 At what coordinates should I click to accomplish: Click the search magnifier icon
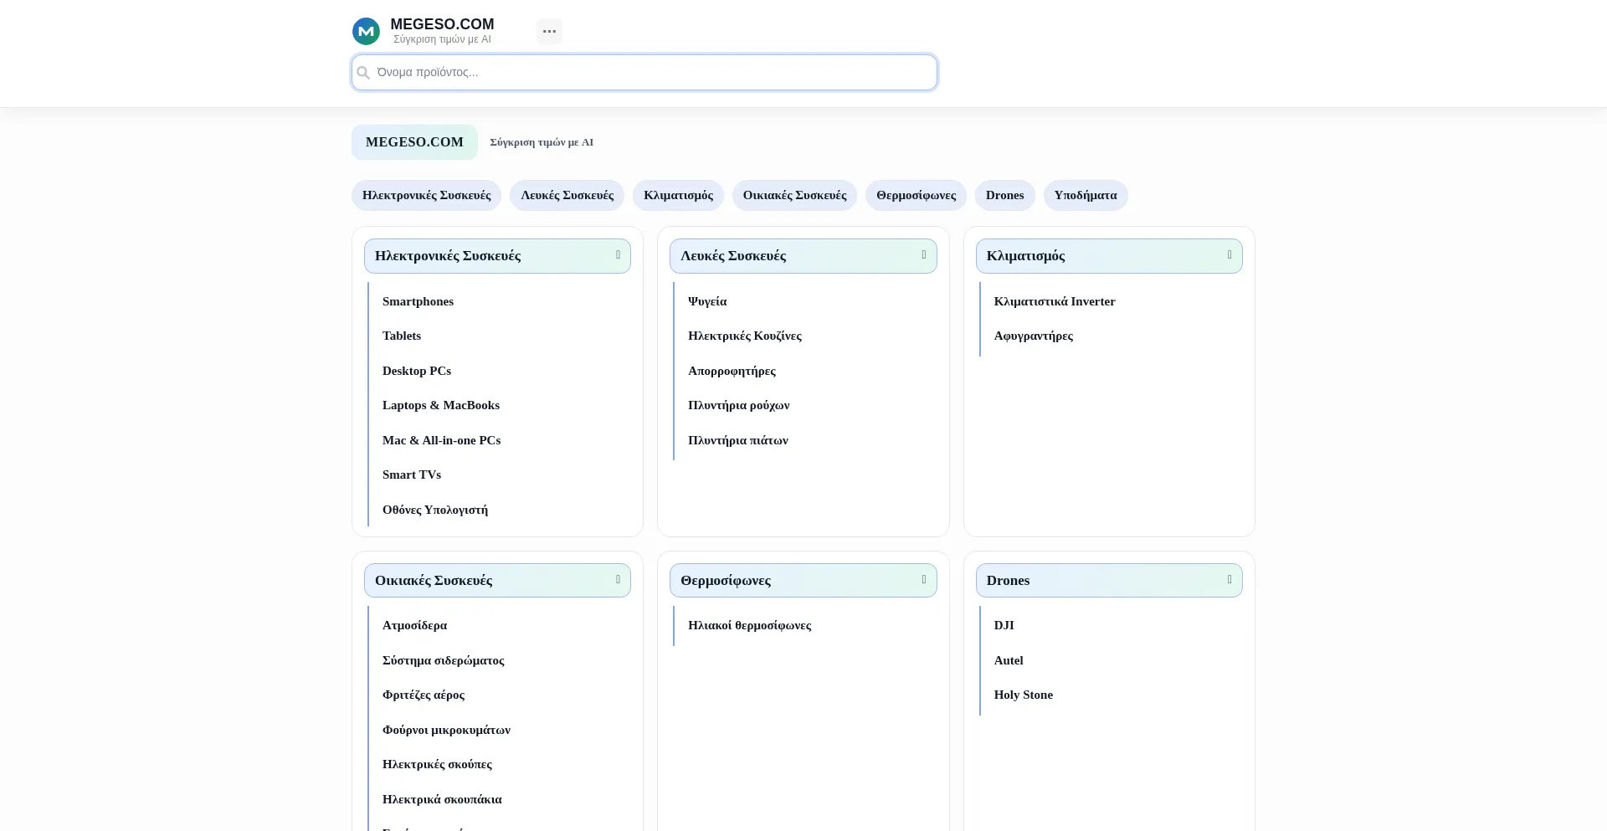(363, 73)
